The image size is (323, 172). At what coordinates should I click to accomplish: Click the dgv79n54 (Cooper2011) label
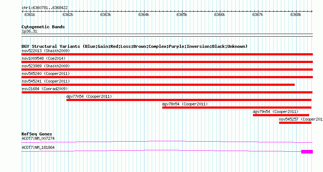[x=275, y=112]
